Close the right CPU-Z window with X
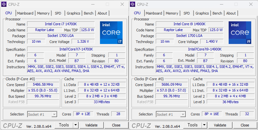Image resolution: width=258 pixels, height=130 pixels. [x=251, y=4]
